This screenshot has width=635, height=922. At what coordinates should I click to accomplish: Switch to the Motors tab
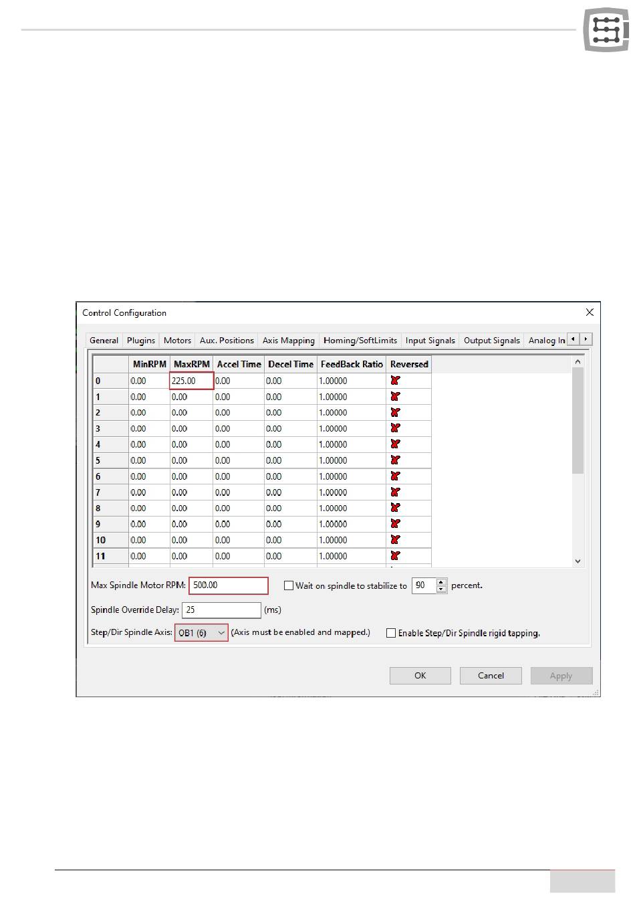(x=177, y=341)
